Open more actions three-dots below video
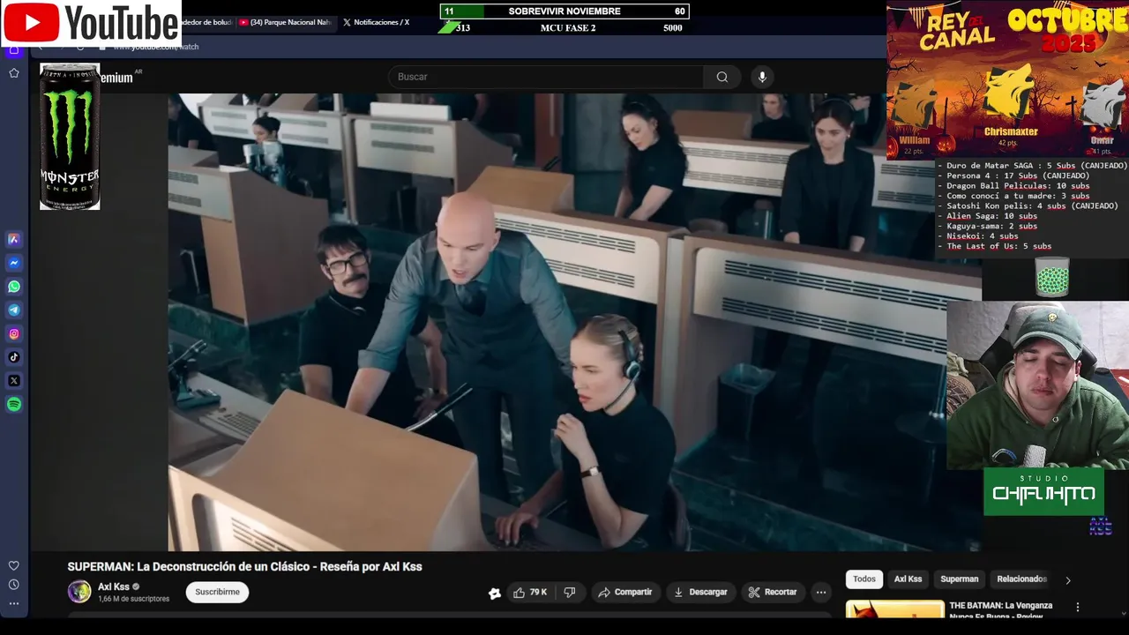1129x635 pixels. click(821, 593)
